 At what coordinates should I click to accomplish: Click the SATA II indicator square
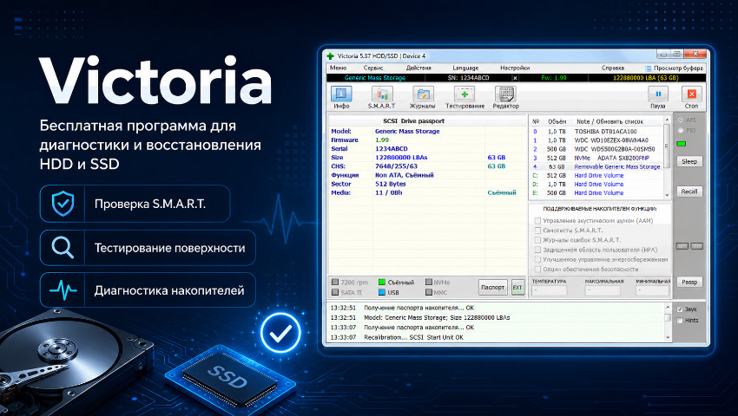tap(335, 292)
